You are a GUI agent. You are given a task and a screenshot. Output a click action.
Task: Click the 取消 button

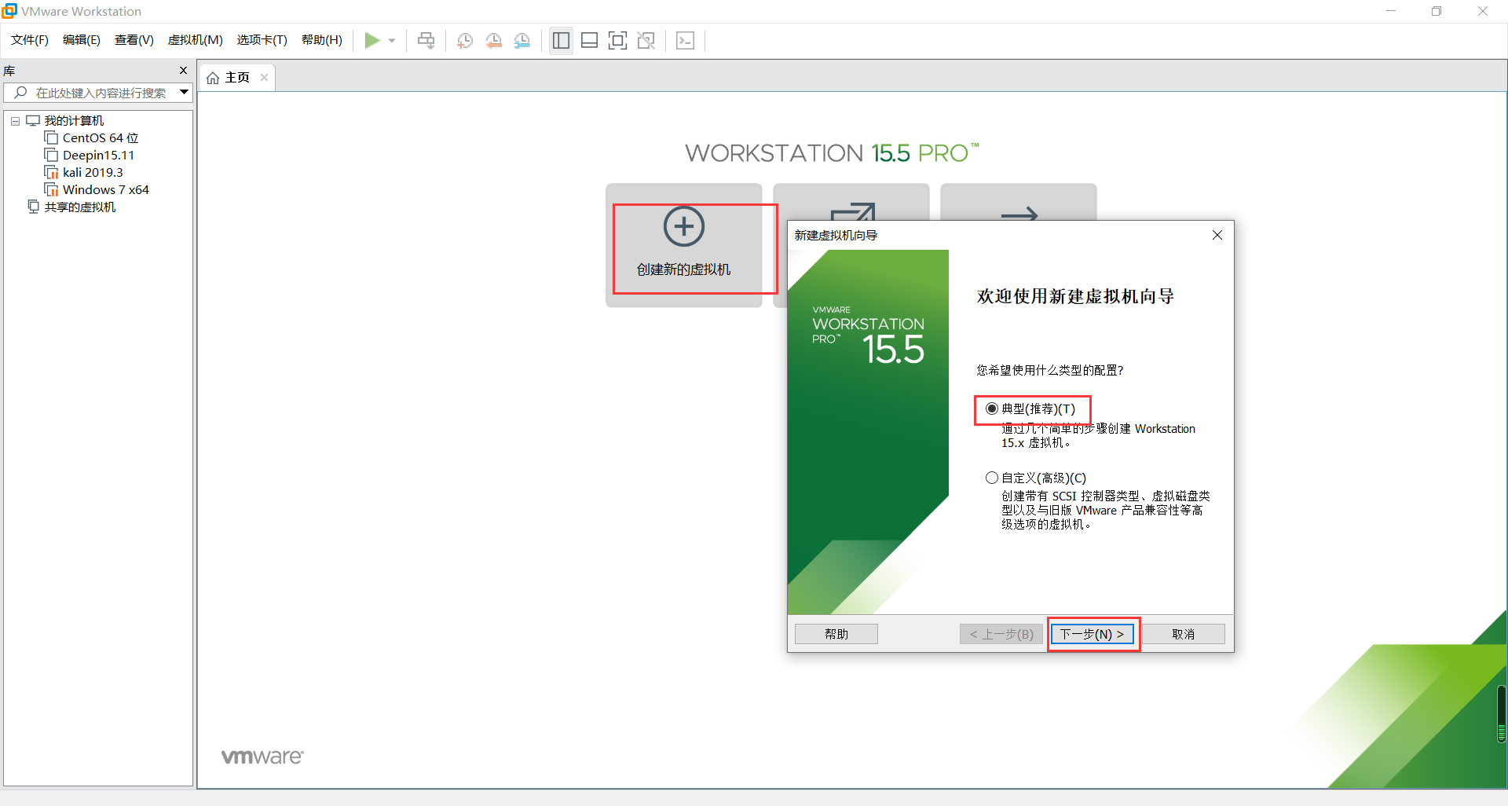[1184, 634]
